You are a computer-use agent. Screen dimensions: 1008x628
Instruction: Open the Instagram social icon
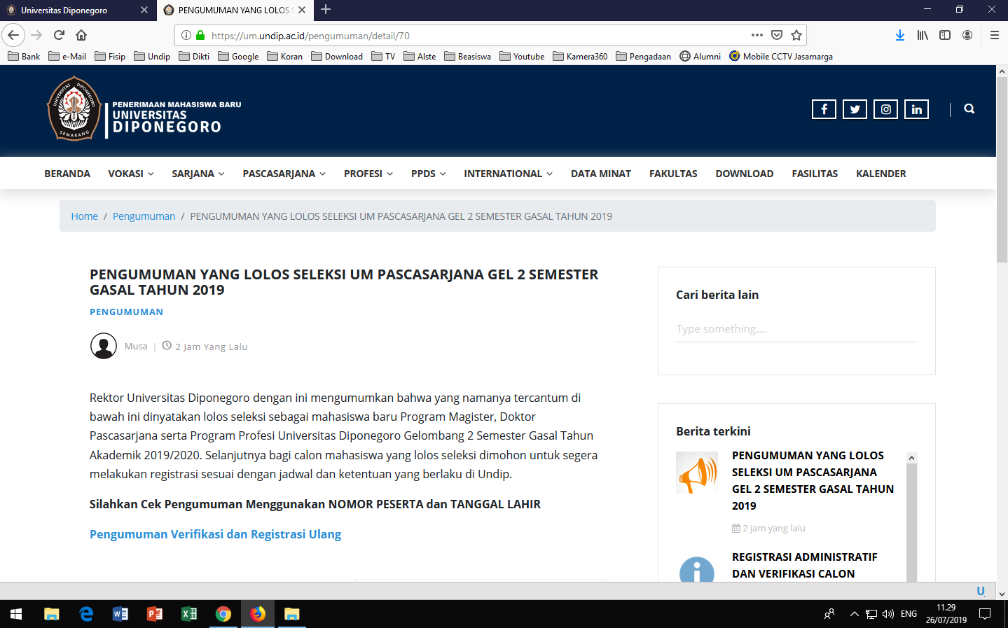[885, 109]
